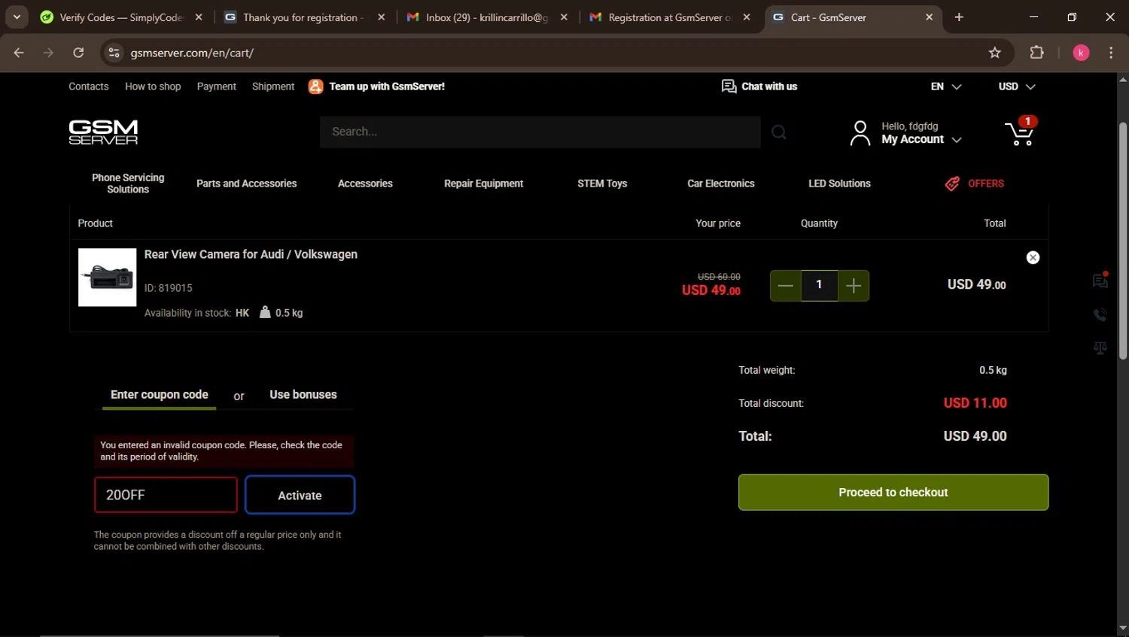Screen dimensions: 1129x637
Task: Close the Verify Codes tab
Action: 199,17
